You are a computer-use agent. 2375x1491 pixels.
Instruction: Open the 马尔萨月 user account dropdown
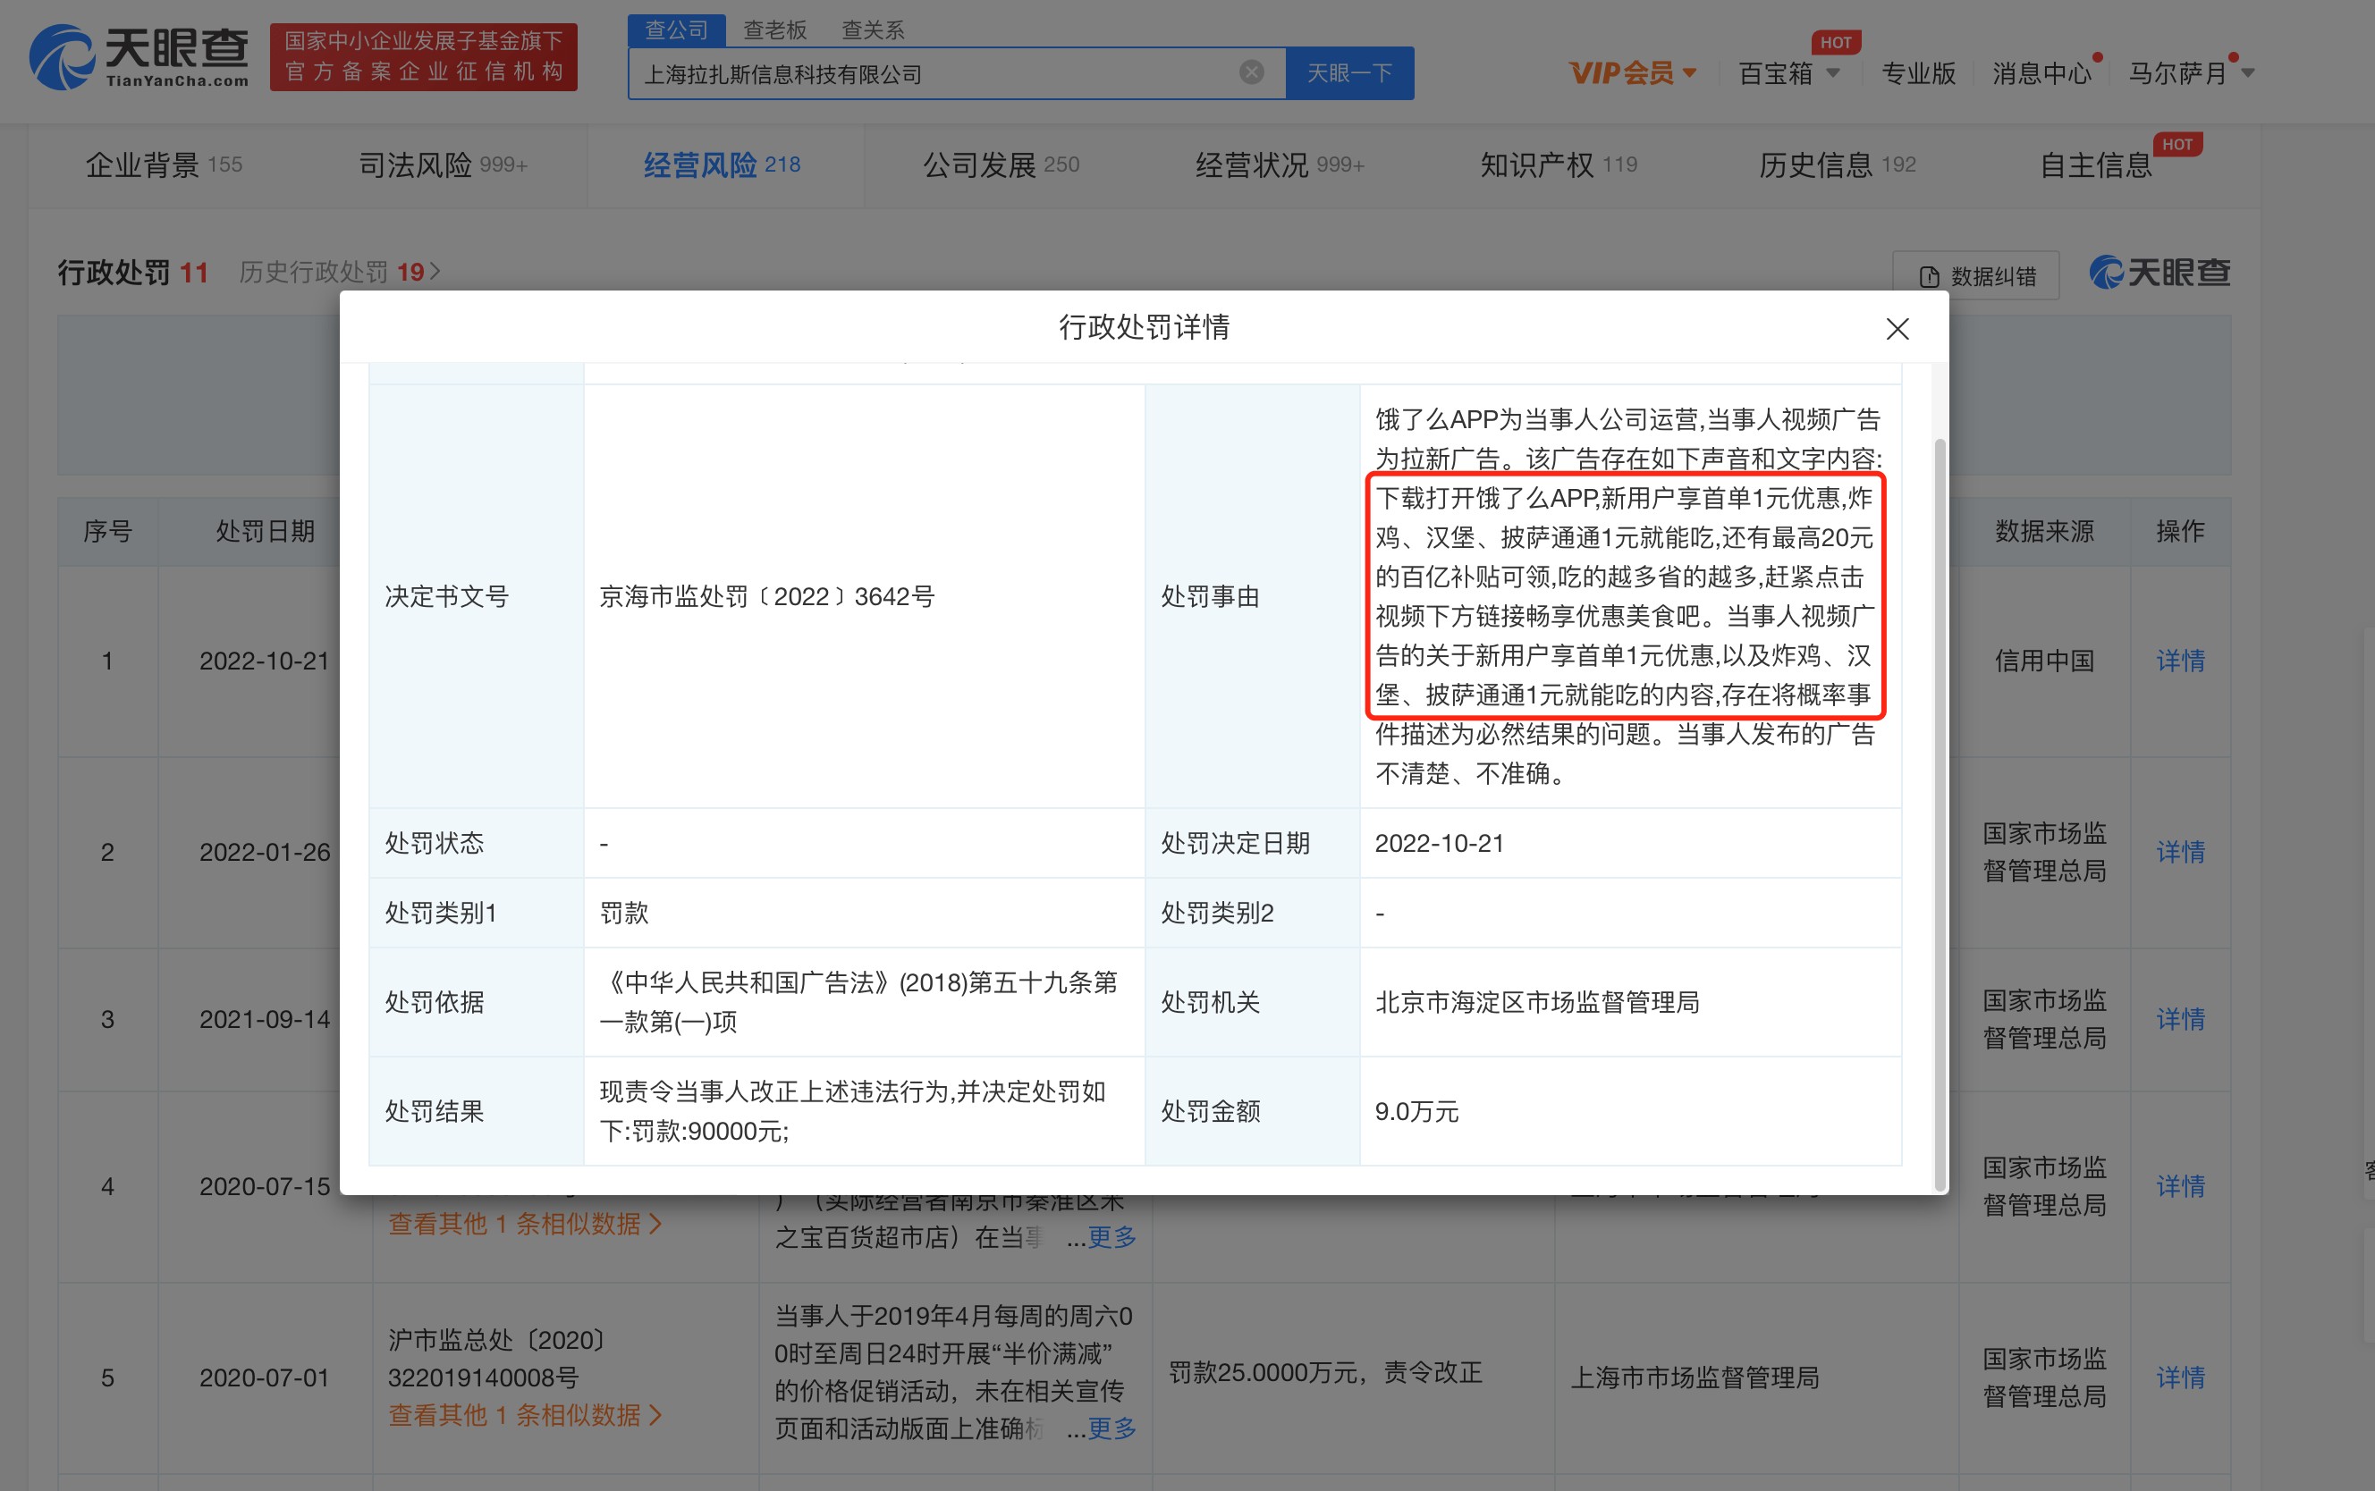coord(2192,73)
